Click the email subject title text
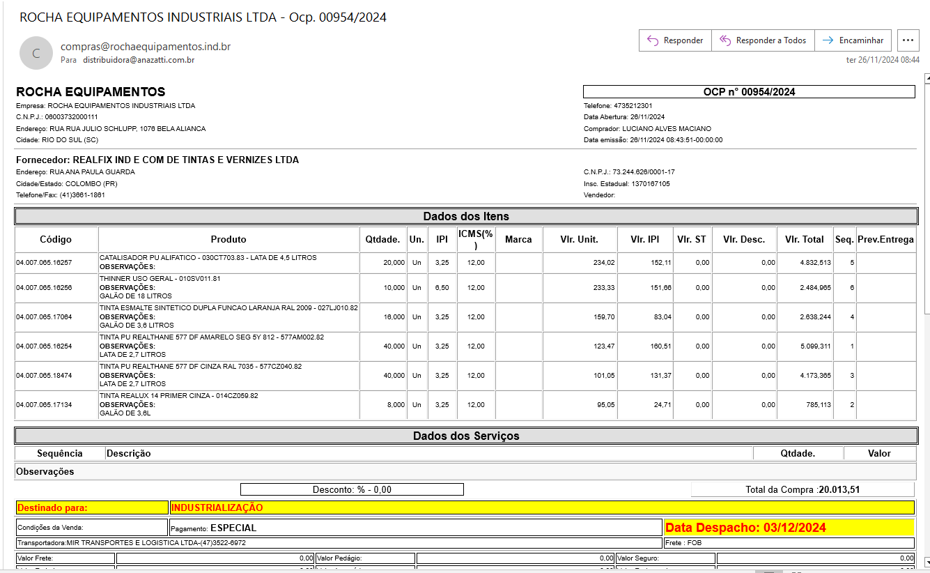The width and height of the screenshot is (930, 573). tap(203, 17)
